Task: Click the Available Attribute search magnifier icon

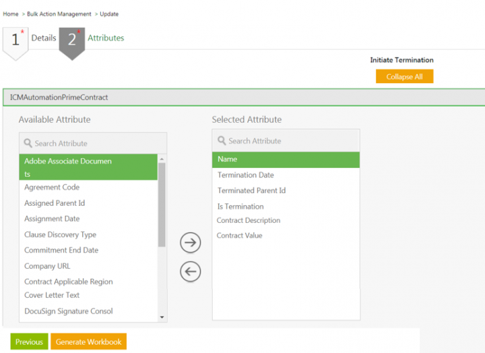Action: point(28,143)
